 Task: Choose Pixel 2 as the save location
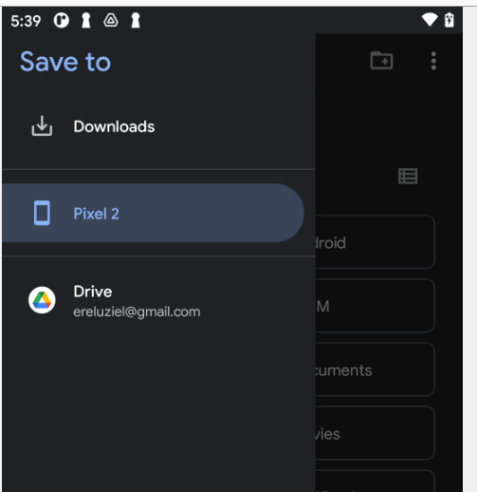153,213
